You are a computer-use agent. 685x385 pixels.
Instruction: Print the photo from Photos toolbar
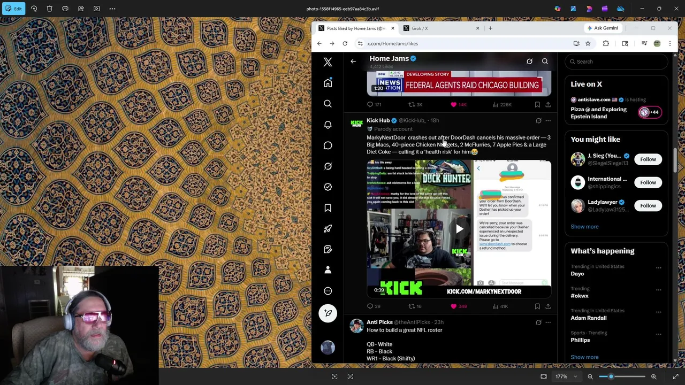[x=65, y=9]
